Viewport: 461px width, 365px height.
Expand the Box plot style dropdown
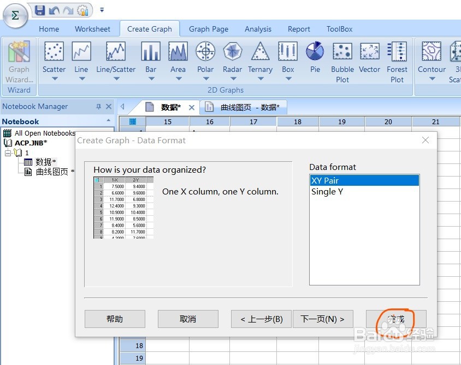[288, 78]
